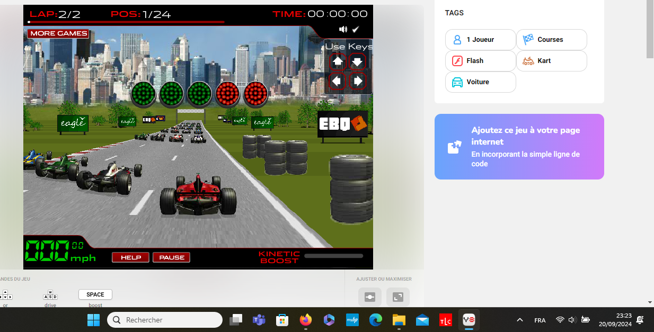Select the Courses tag
Screen dimensions: 654x332
tap(551, 40)
